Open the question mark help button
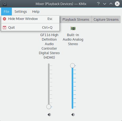The height and width of the screenshot is (121, 122). [98, 4]
